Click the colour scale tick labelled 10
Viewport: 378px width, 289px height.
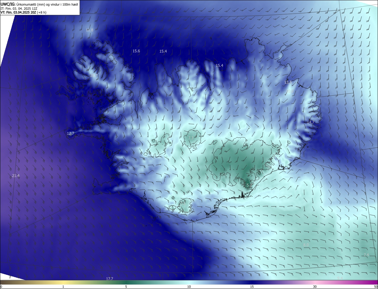189,287
